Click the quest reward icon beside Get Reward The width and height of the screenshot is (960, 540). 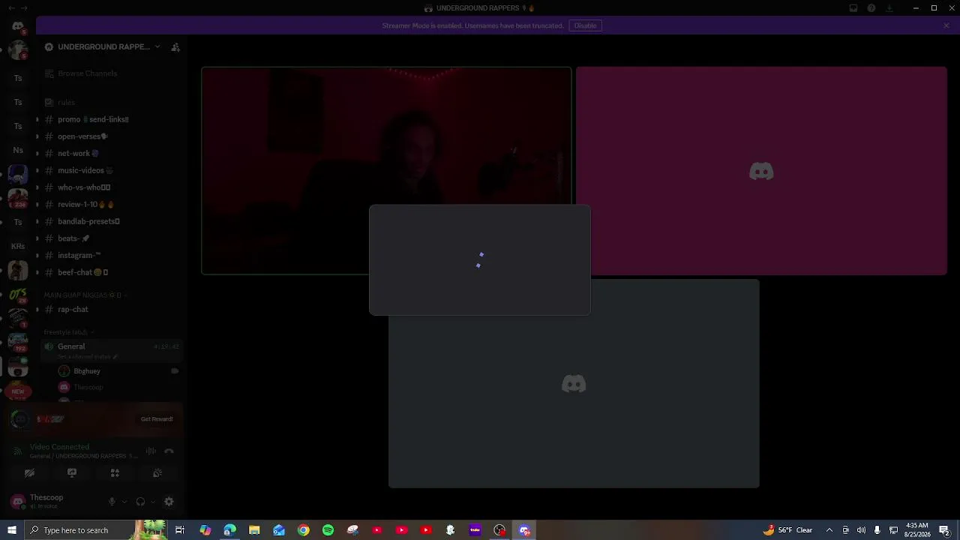point(19,419)
